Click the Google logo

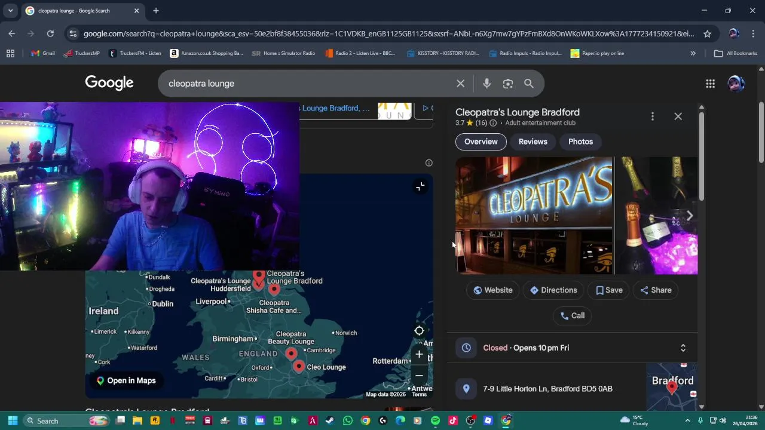109,83
